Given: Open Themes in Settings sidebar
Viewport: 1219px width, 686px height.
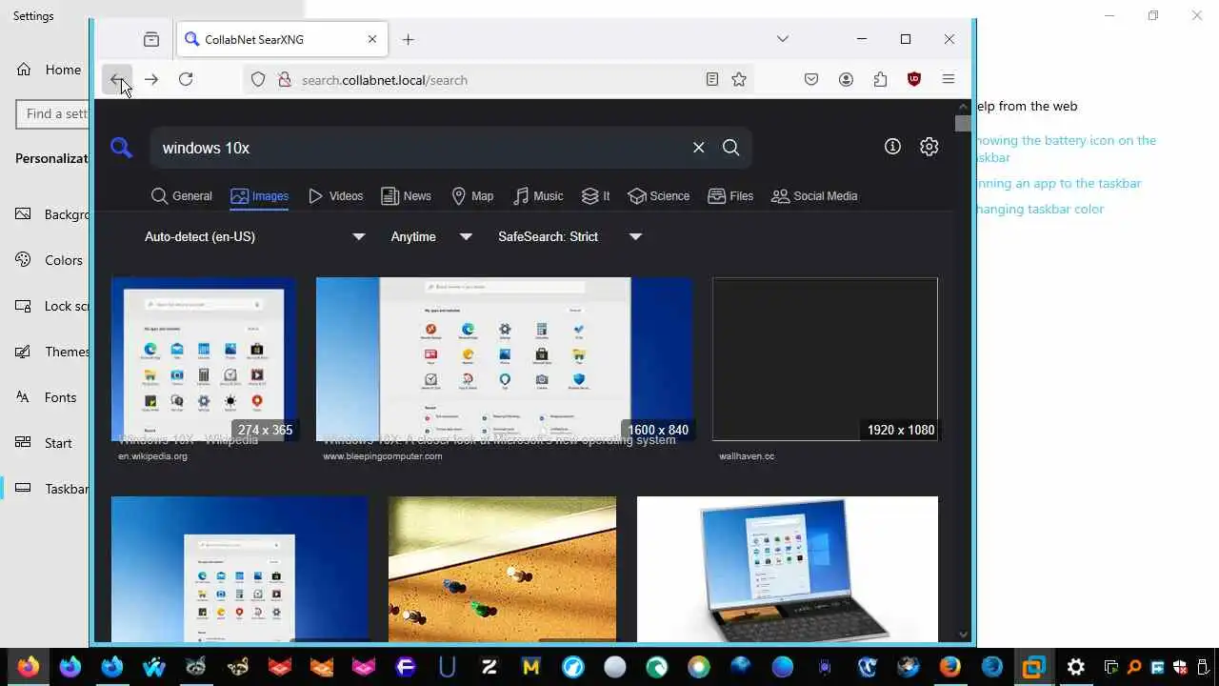Looking at the screenshot, I should (x=53, y=352).
